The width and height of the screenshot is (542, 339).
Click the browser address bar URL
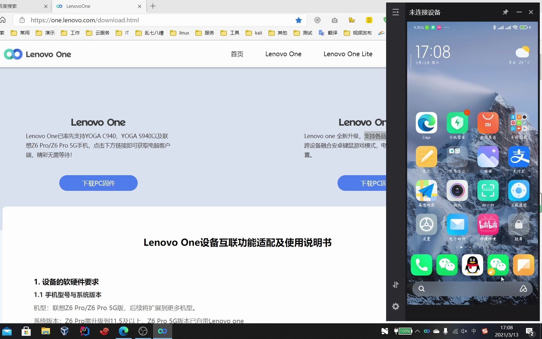coord(85,20)
